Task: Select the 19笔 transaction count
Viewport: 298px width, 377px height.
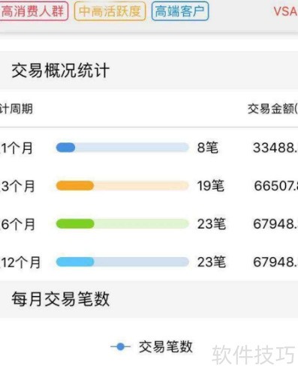Action: (211, 186)
